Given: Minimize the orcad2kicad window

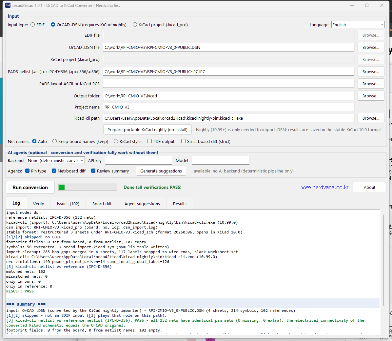Looking at the screenshot, I should click(x=352, y=5).
